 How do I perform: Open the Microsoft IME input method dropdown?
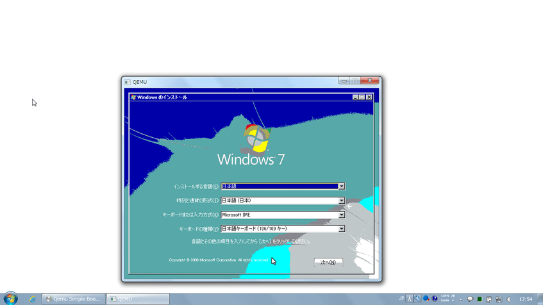click(x=283, y=215)
